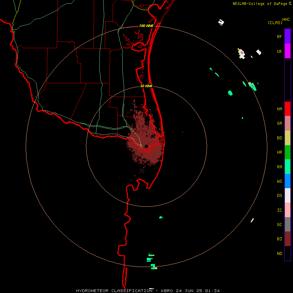Click the GC legend label
This screenshot has width=293, height=293.
279,225
